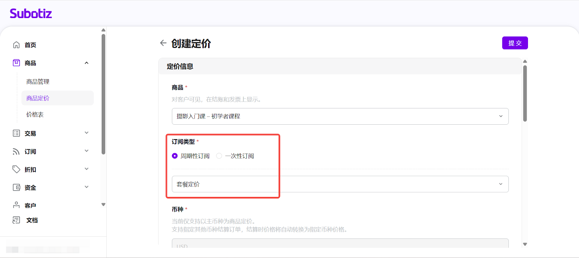Click the 商品 store icon

point(16,63)
